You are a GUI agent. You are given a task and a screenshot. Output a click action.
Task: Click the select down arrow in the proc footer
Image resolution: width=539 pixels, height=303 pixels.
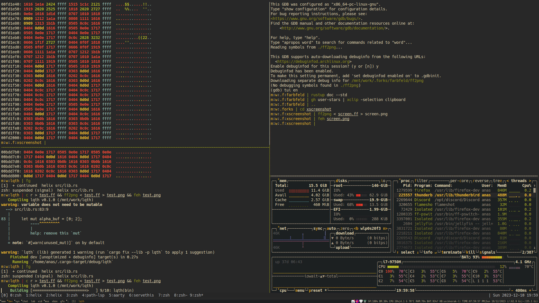[418, 252]
